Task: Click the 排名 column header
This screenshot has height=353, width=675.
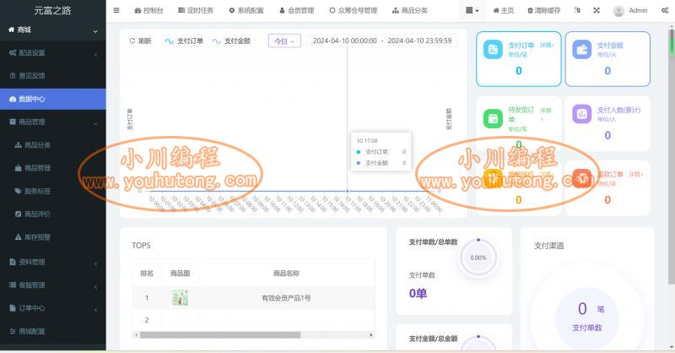Action: pos(147,274)
